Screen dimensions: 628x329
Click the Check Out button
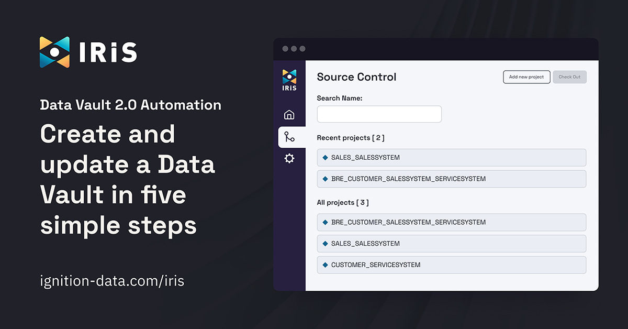[x=569, y=76]
